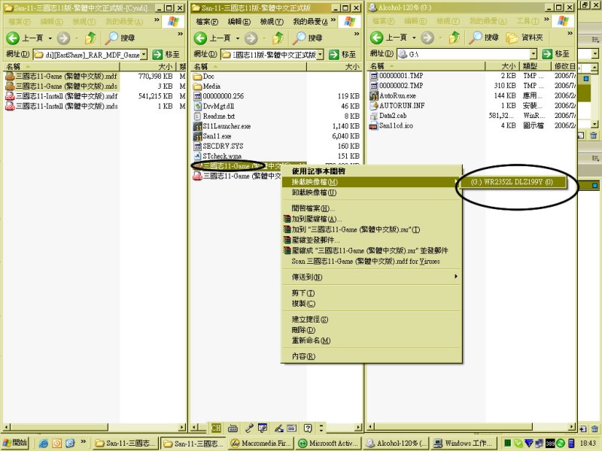Select the AutoRun.exe icon on drive G:
Viewport: 602px width, 451px height.
(x=373, y=95)
